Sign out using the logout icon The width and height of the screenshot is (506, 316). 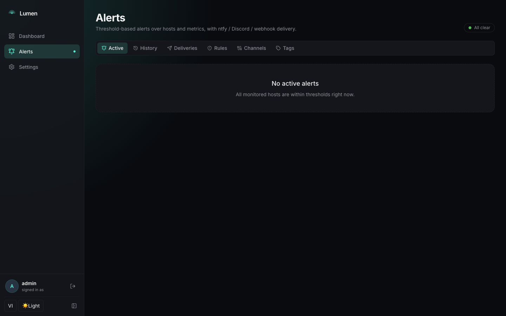73,286
